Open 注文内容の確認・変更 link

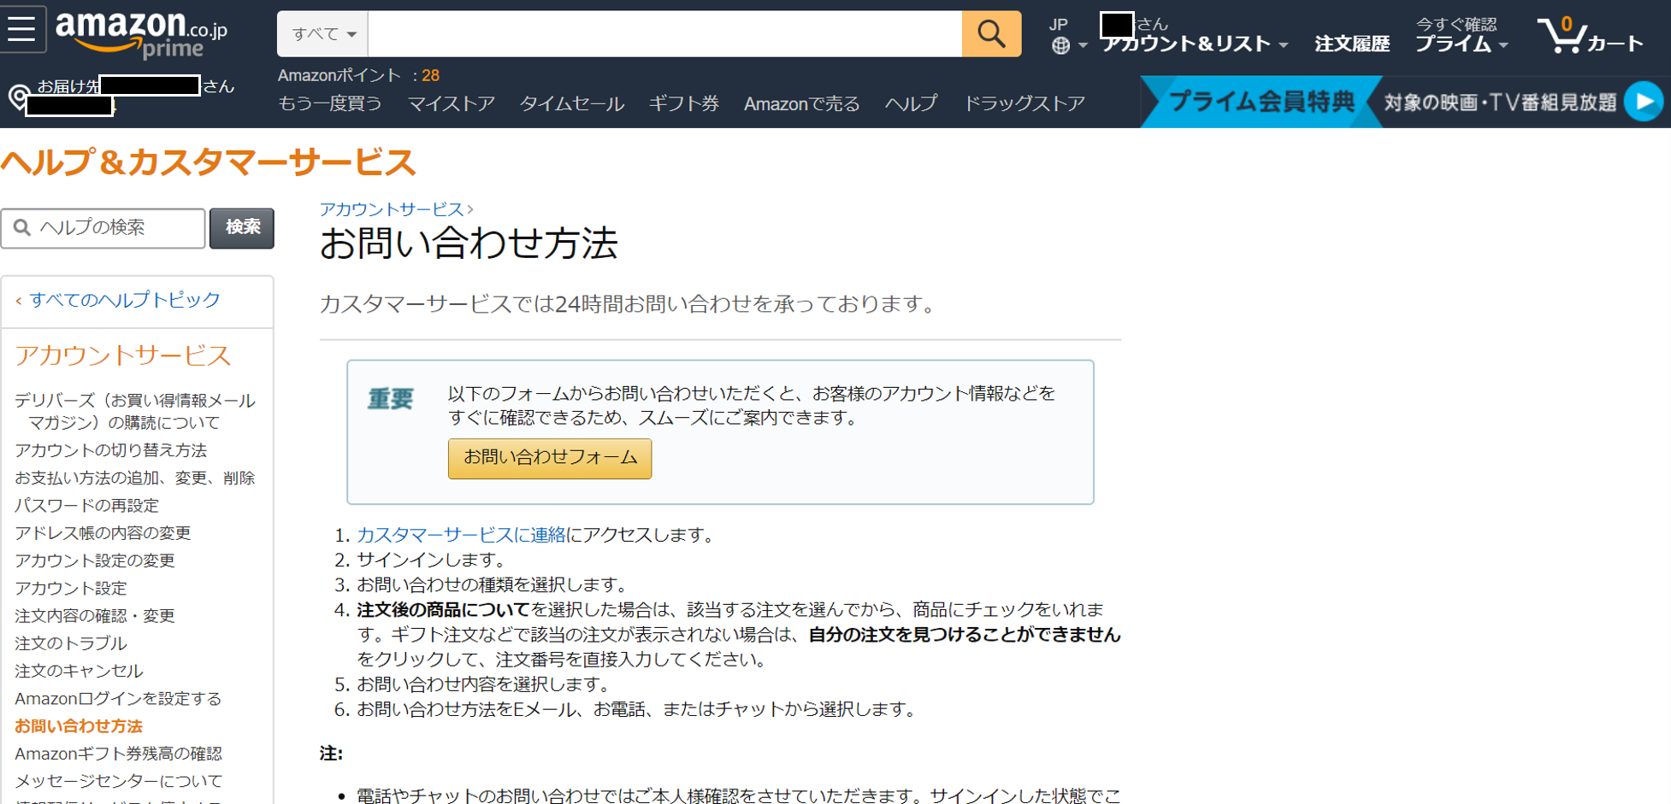[95, 615]
